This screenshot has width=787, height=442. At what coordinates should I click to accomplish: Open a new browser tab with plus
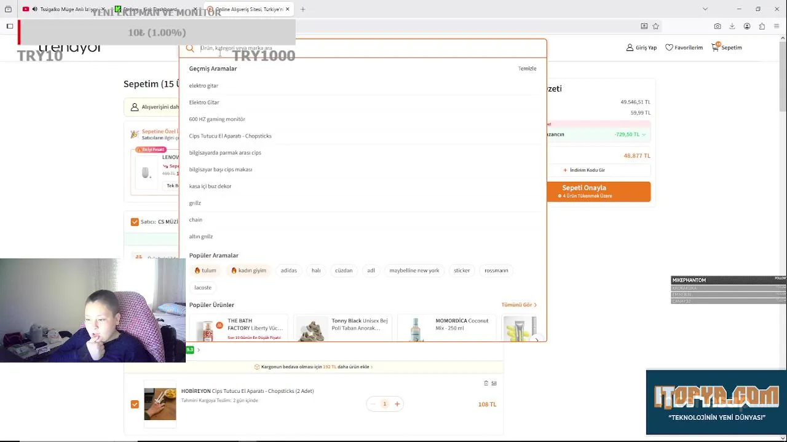click(303, 9)
